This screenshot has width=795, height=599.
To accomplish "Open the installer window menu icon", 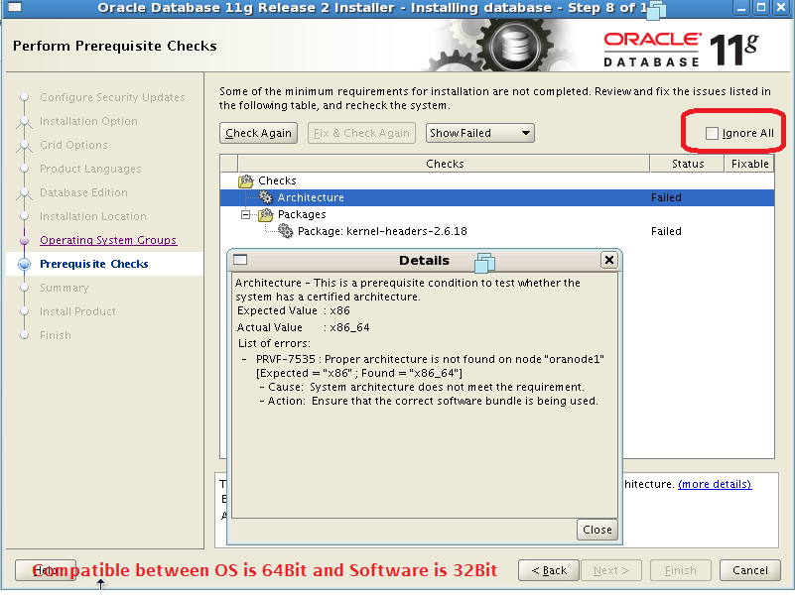I will (15, 7).
